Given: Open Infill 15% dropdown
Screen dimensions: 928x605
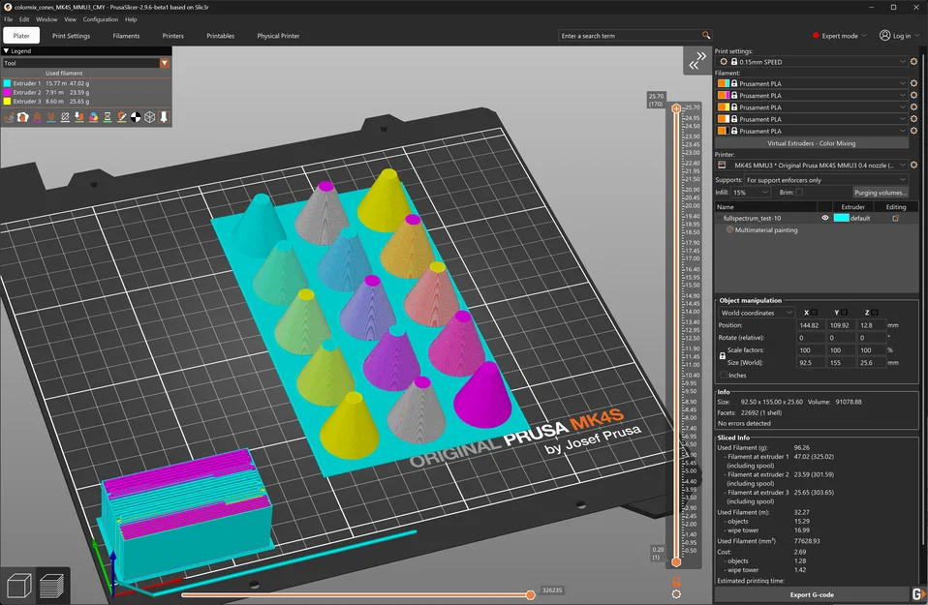Looking at the screenshot, I should coord(751,193).
